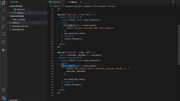Image resolution: width=180 pixels, height=101 pixels.
Task: Open the Remote Explorer icon
Action: (x=3, y=34)
